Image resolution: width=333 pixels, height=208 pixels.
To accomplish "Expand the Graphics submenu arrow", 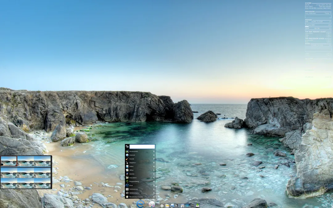I will 154,163.
